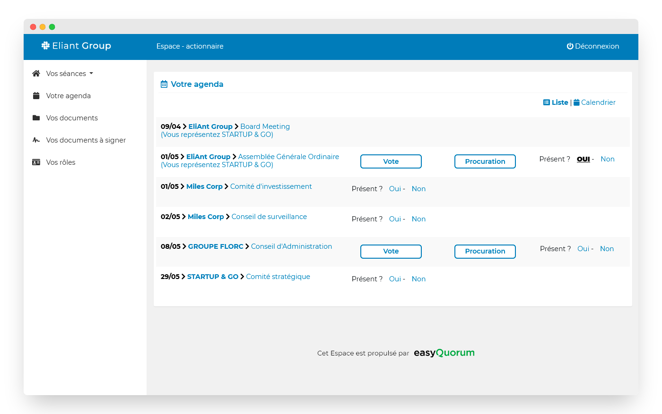
Task: Click the calendar icon beside Votre agenda
Action: tap(36, 96)
